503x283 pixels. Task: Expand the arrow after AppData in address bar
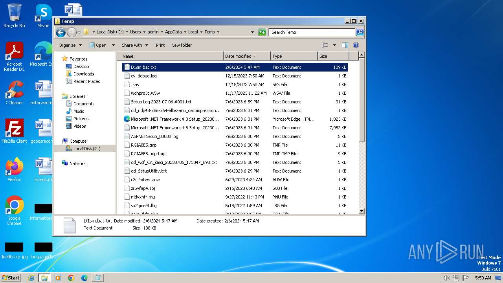185,32
